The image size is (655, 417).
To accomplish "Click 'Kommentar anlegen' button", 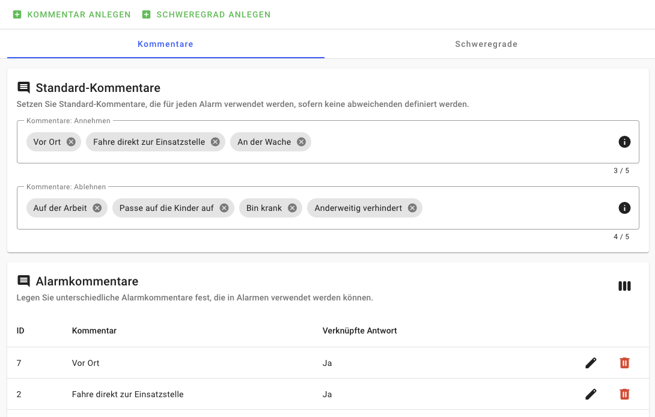I will point(72,14).
